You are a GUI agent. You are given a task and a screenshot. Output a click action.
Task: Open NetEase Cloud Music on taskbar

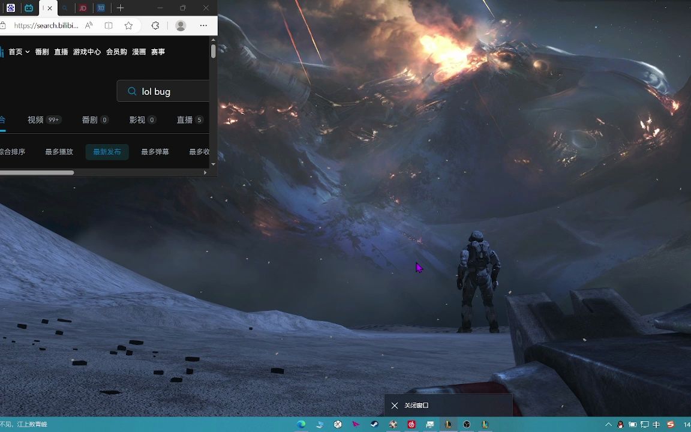(411, 424)
